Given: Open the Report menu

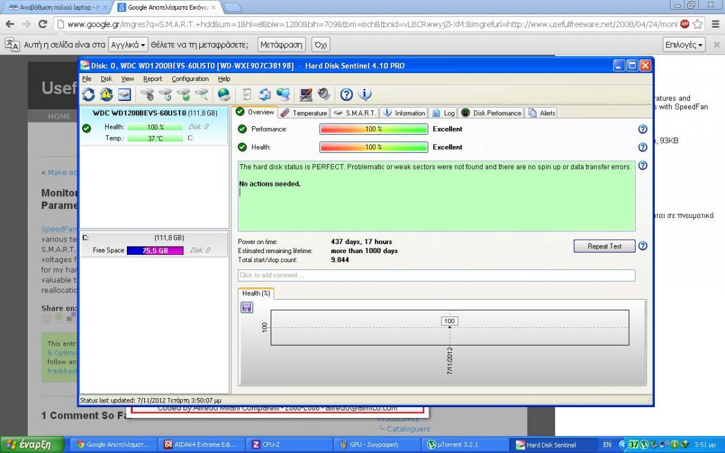Looking at the screenshot, I should coord(153,79).
